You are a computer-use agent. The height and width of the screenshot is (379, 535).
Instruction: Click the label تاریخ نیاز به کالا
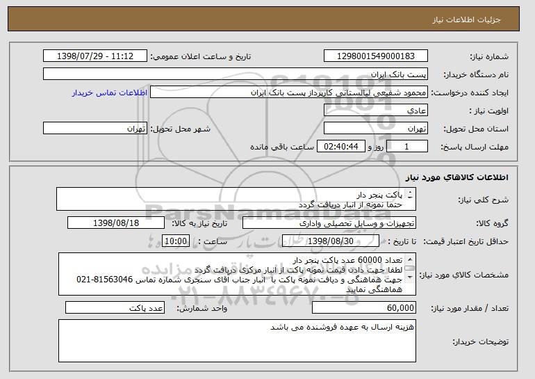pyautogui.click(x=199, y=223)
